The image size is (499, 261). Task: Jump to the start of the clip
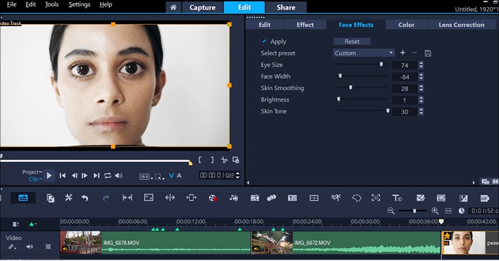click(63, 175)
